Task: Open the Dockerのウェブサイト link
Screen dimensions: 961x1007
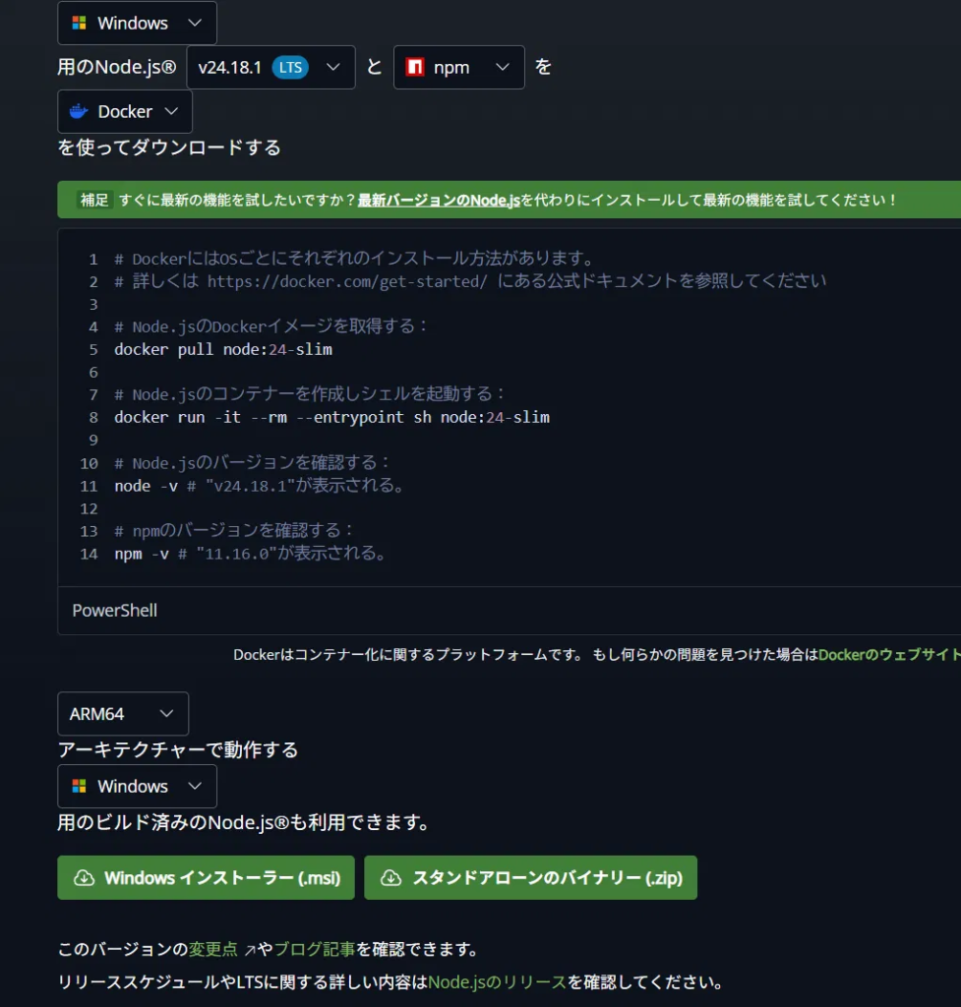Action: [x=890, y=655]
